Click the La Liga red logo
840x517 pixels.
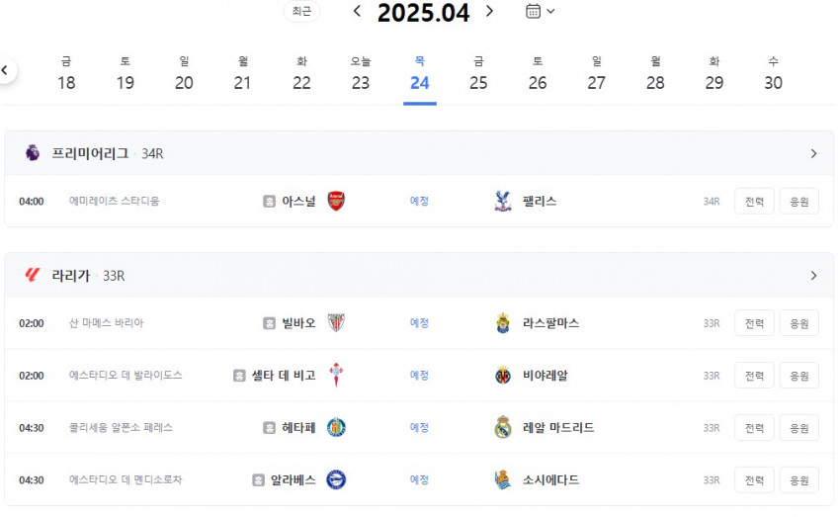(33, 276)
